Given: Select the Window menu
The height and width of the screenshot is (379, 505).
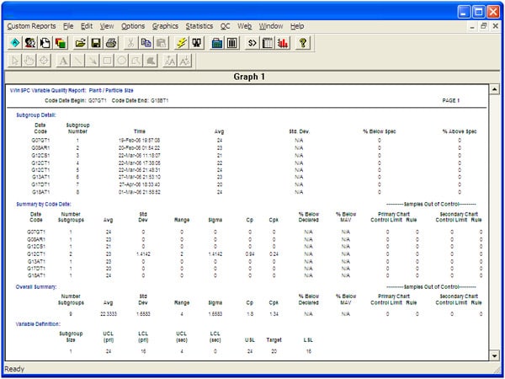Looking at the screenshot, I should click(271, 26).
